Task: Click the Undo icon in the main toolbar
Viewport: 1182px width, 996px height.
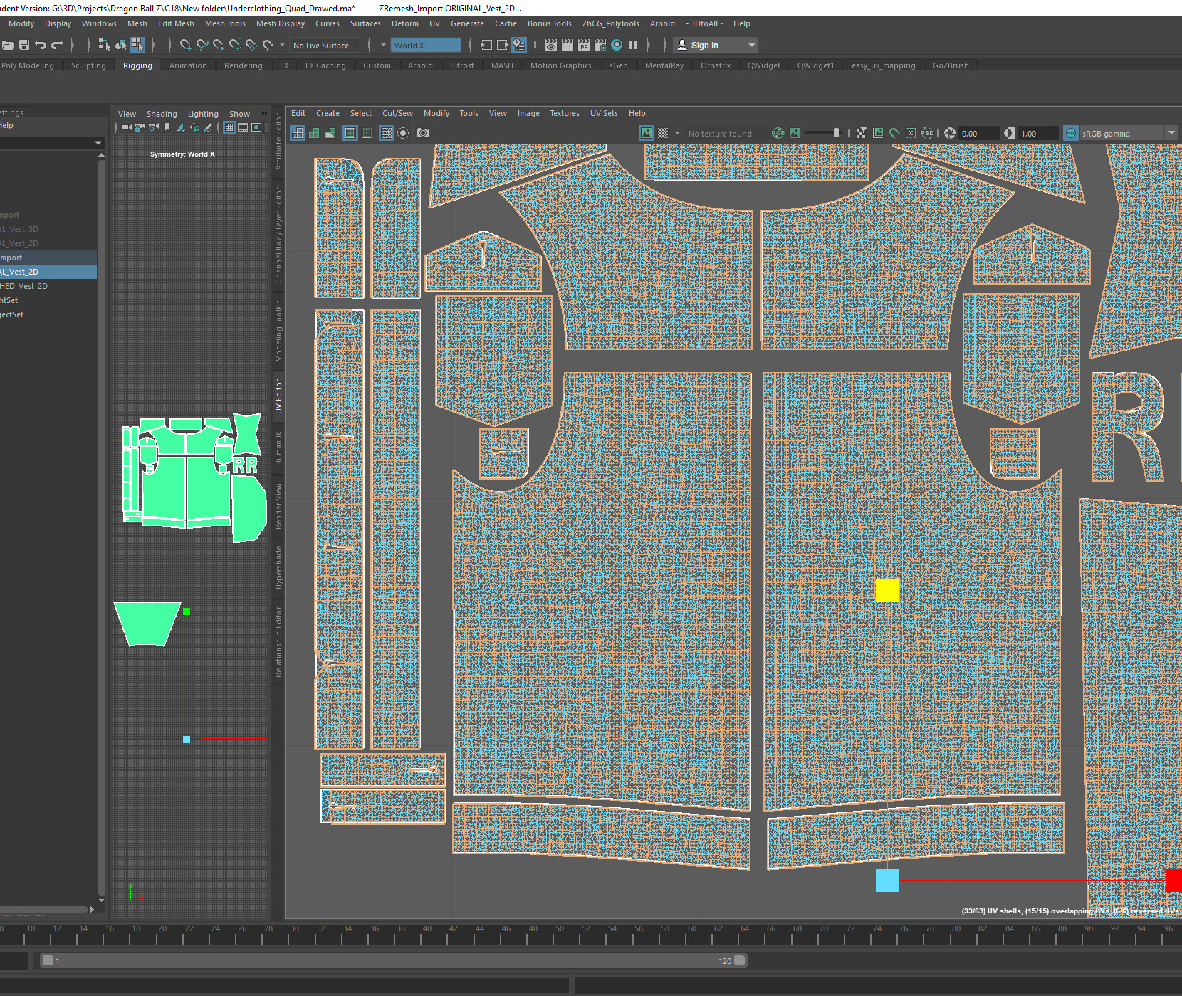Action: [41, 45]
